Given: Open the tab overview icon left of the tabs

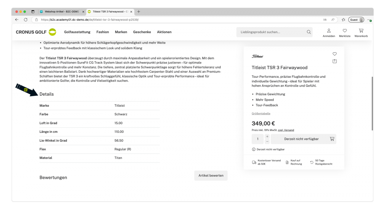Looking at the screenshot, I should (33, 11).
